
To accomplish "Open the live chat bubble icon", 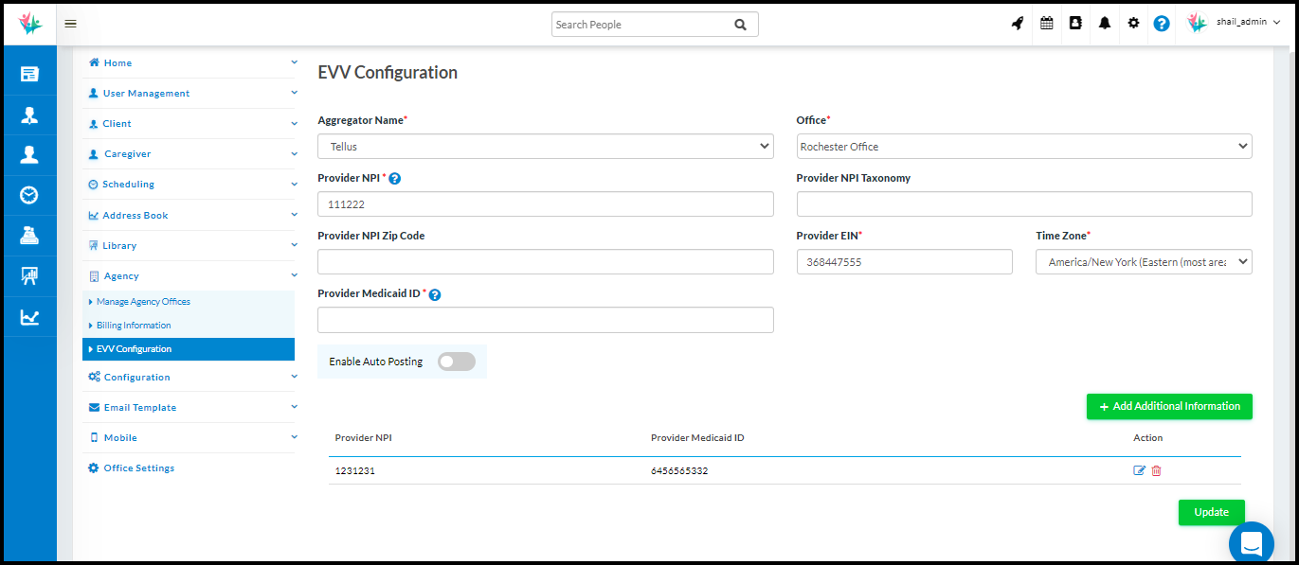I will (x=1251, y=543).
